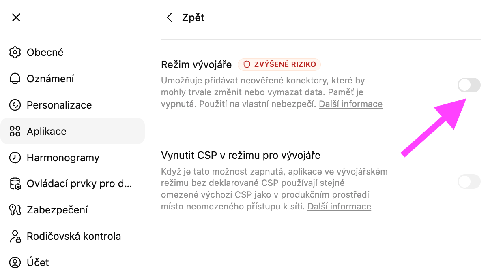Click the Aplikace grid icon
The image size is (490, 277).
point(15,131)
